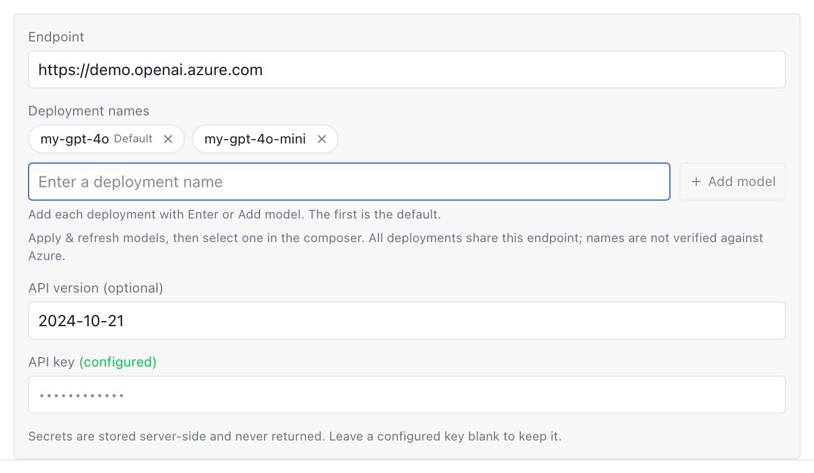This screenshot has height=473, width=814.
Task: Remove the my-gpt-4o-mini deployment chip
Action: [x=322, y=139]
